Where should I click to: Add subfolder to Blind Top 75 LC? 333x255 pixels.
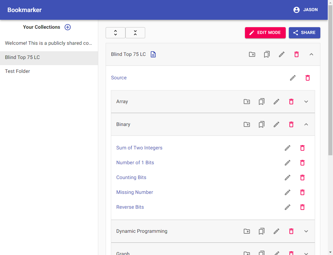tap(252, 54)
